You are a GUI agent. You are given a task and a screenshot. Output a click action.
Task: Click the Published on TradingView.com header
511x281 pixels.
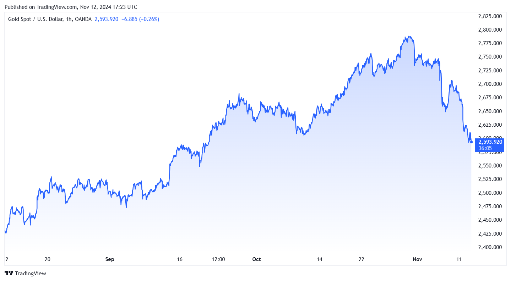pyautogui.click(x=71, y=7)
